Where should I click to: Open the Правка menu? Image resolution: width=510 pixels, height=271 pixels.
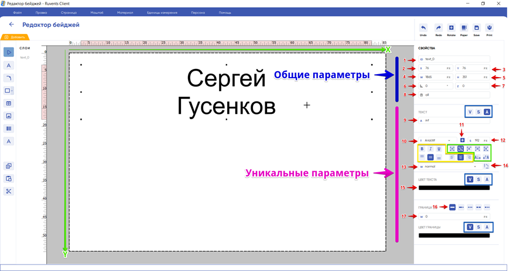(x=42, y=13)
